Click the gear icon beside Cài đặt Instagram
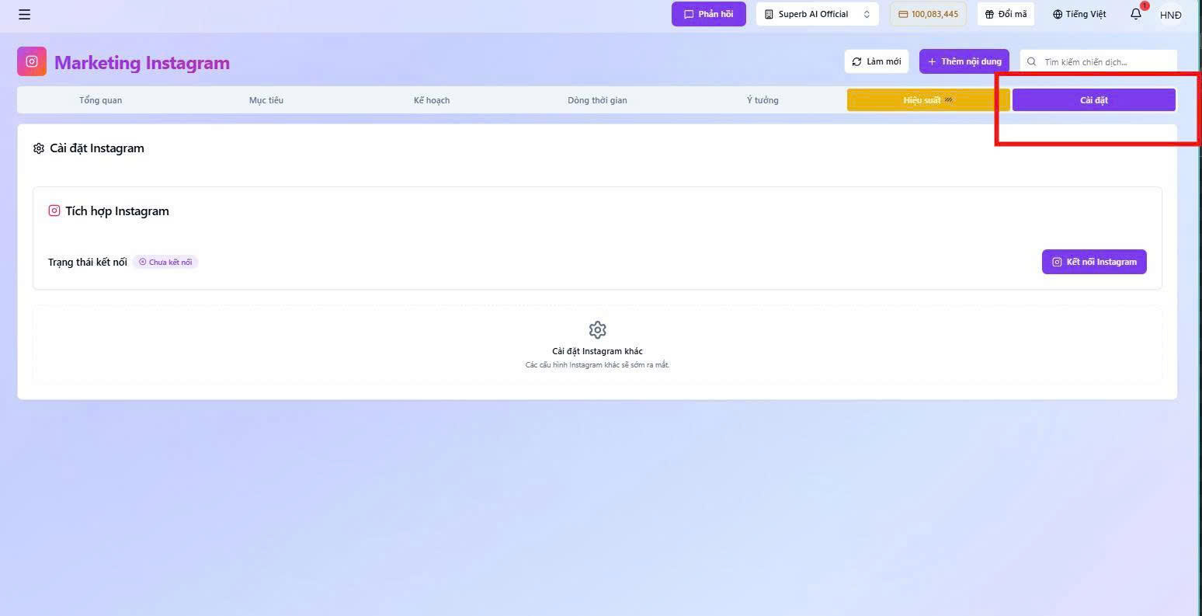Viewport: 1202px width, 616px height. click(x=39, y=148)
